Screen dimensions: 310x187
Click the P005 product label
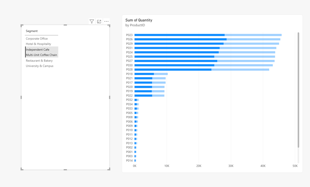pos(129,113)
